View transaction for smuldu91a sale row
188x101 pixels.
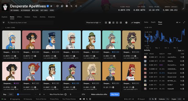[183, 57]
